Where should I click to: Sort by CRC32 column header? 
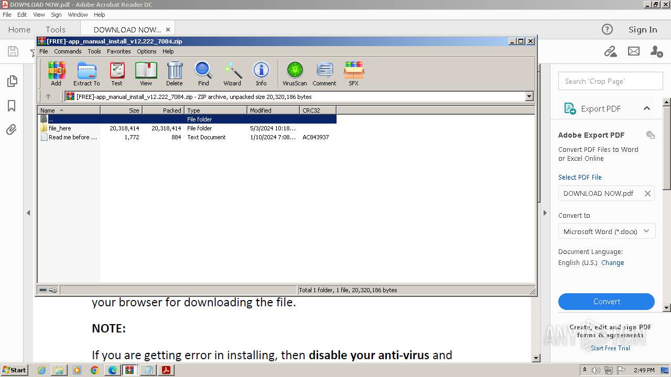[x=318, y=110]
